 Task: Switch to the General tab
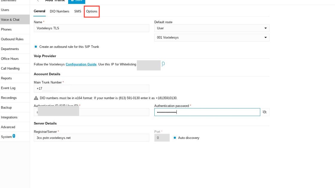click(x=39, y=11)
